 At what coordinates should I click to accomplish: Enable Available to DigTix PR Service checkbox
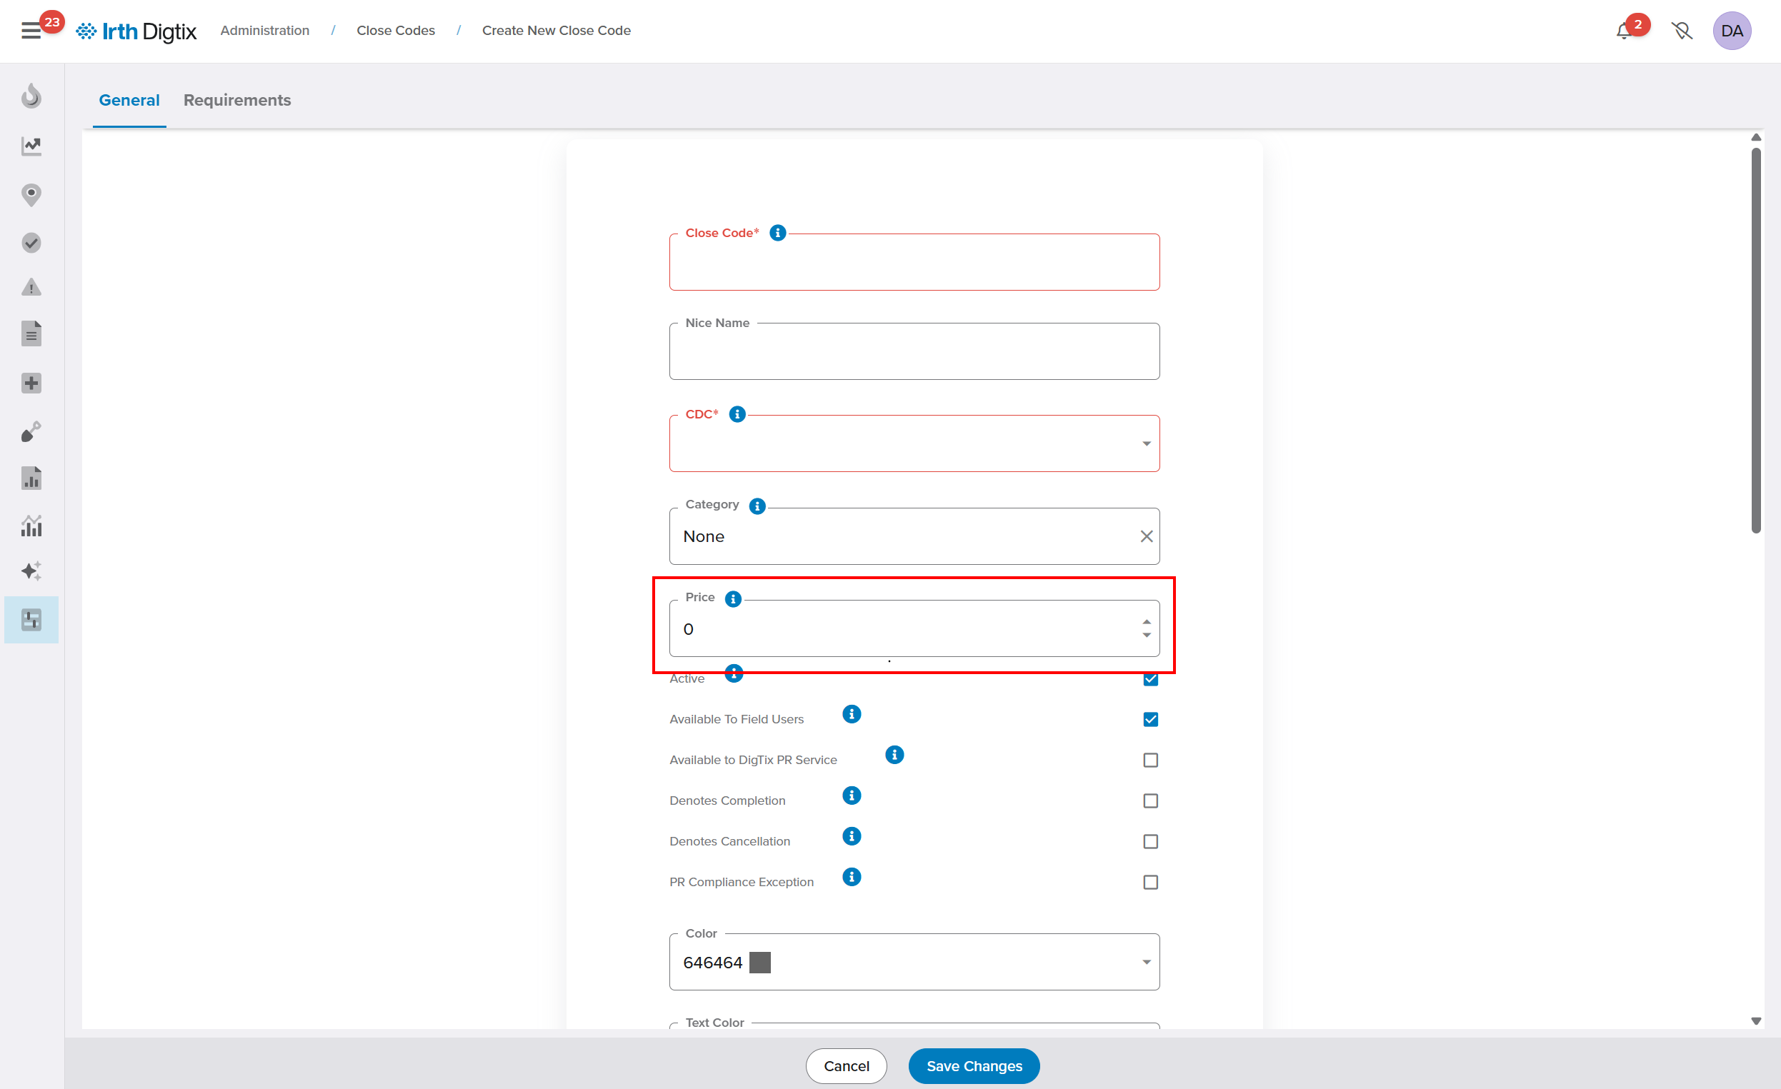[1150, 761]
